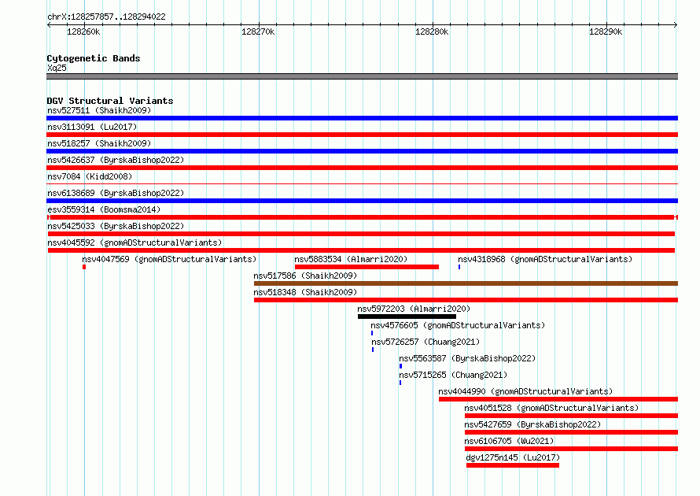This screenshot has height=496, width=700.
Task: Click the right arrowhead of the ruler
Action: (676, 25)
